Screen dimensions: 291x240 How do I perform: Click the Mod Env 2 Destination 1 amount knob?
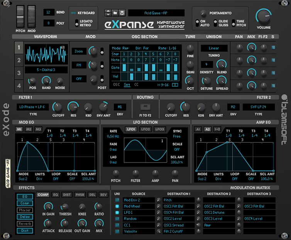(x=159, y=200)
